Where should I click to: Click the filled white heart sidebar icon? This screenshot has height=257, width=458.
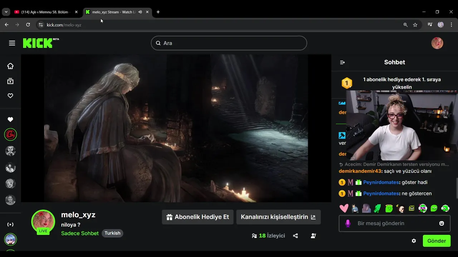(10, 120)
